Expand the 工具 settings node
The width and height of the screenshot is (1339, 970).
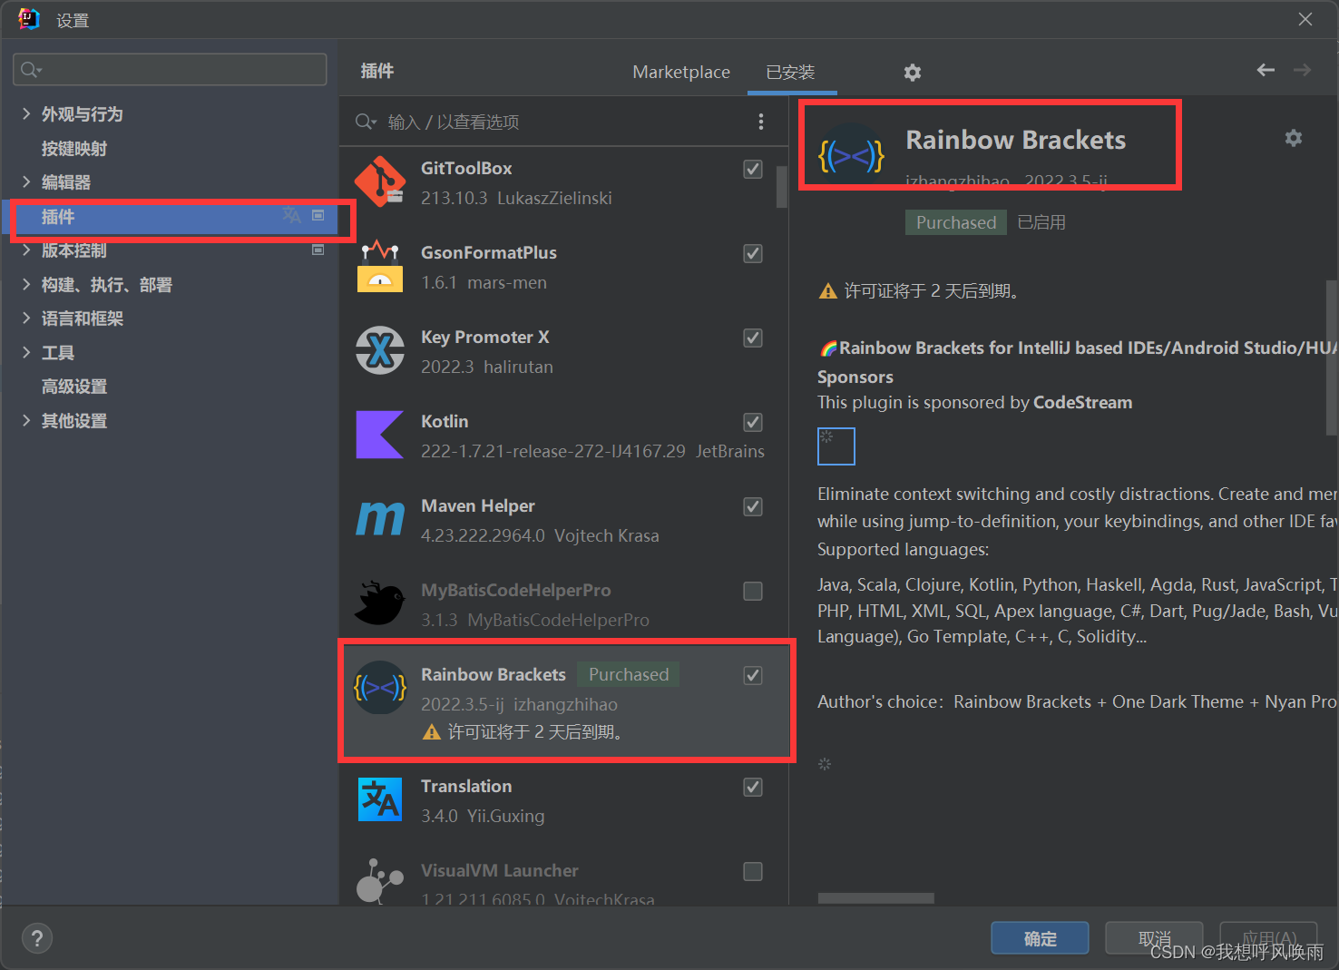tap(26, 352)
